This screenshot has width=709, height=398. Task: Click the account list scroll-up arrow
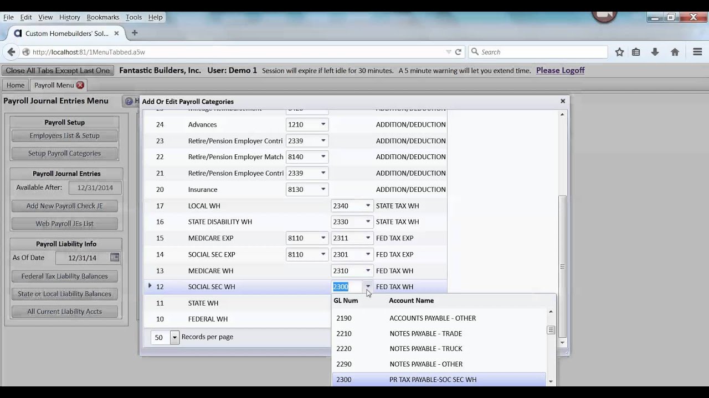tap(551, 312)
